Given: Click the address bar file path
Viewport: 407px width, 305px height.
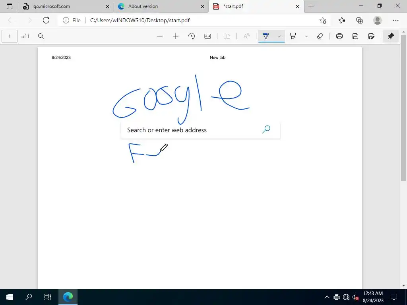Looking at the screenshot, I should (x=140, y=20).
